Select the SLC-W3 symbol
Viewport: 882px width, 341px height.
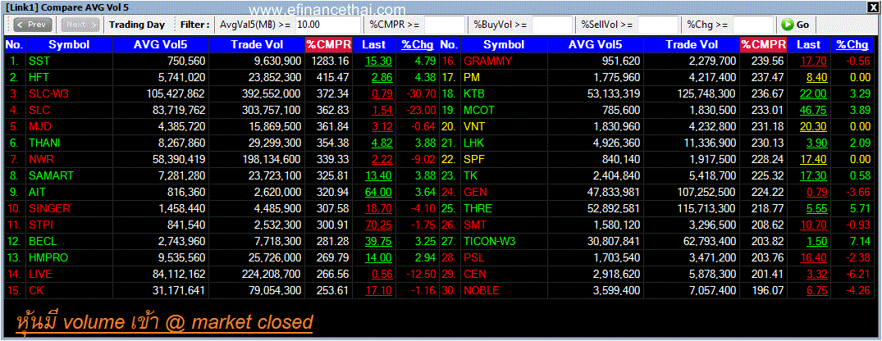tap(48, 93)
